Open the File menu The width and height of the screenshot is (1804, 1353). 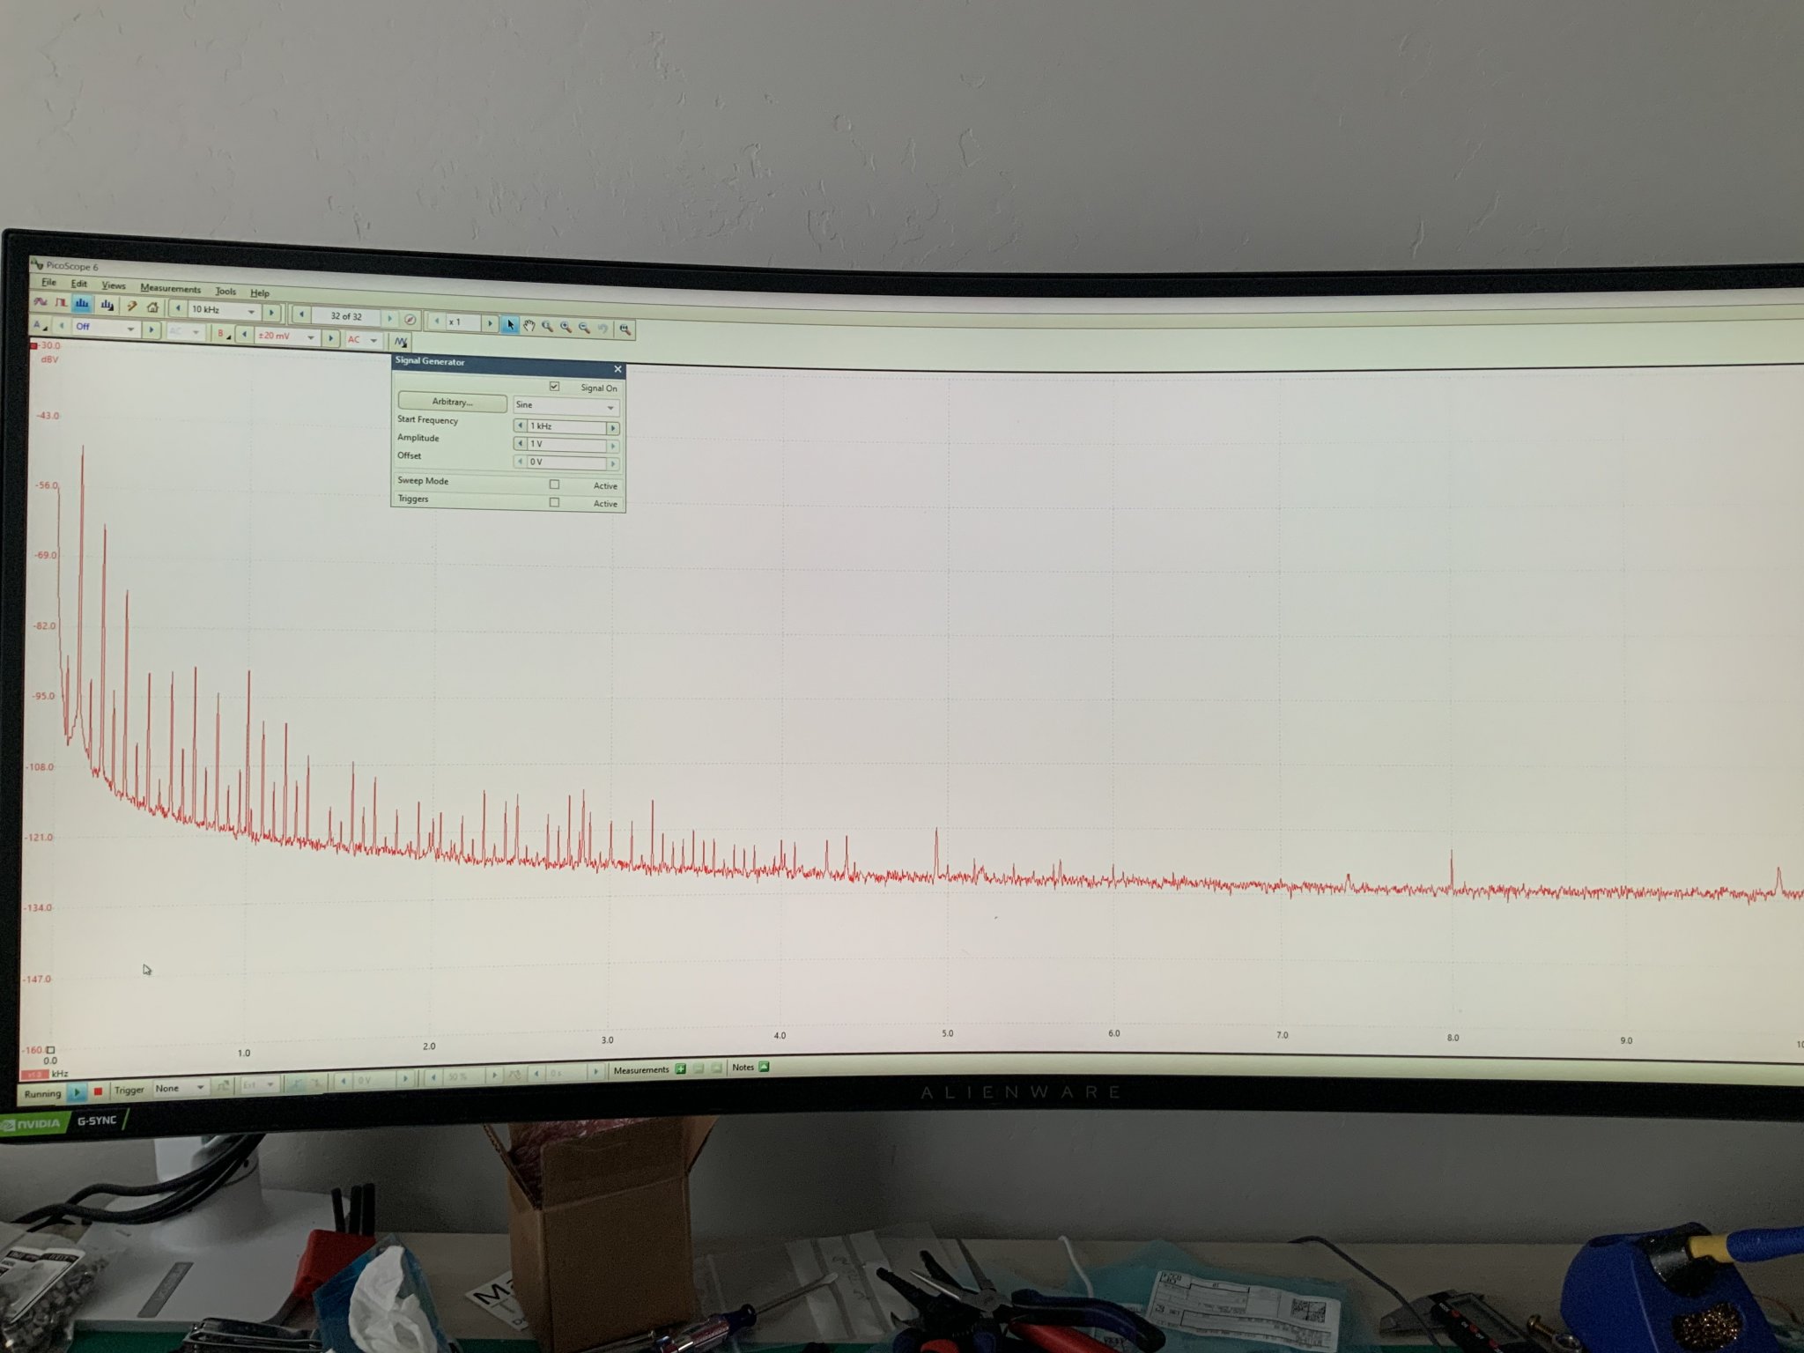[x=49, y=282]
